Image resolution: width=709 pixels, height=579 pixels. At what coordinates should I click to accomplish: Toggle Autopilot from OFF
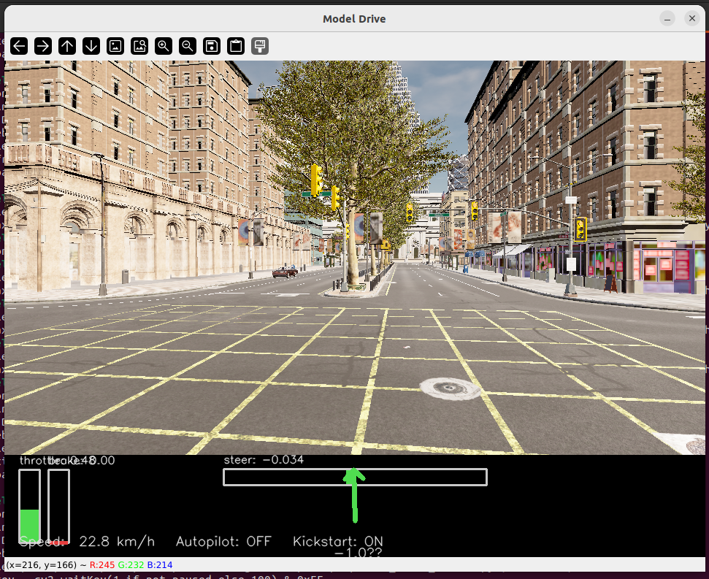click(223, 542)
